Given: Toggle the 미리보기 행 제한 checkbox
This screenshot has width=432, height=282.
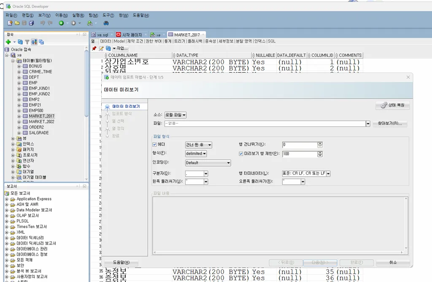Looking at the screenshot, I should (241, 154).
